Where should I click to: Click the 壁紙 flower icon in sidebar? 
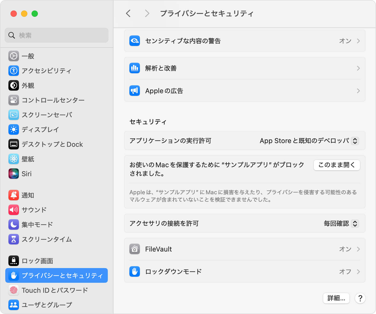click(x=13, y=159)
